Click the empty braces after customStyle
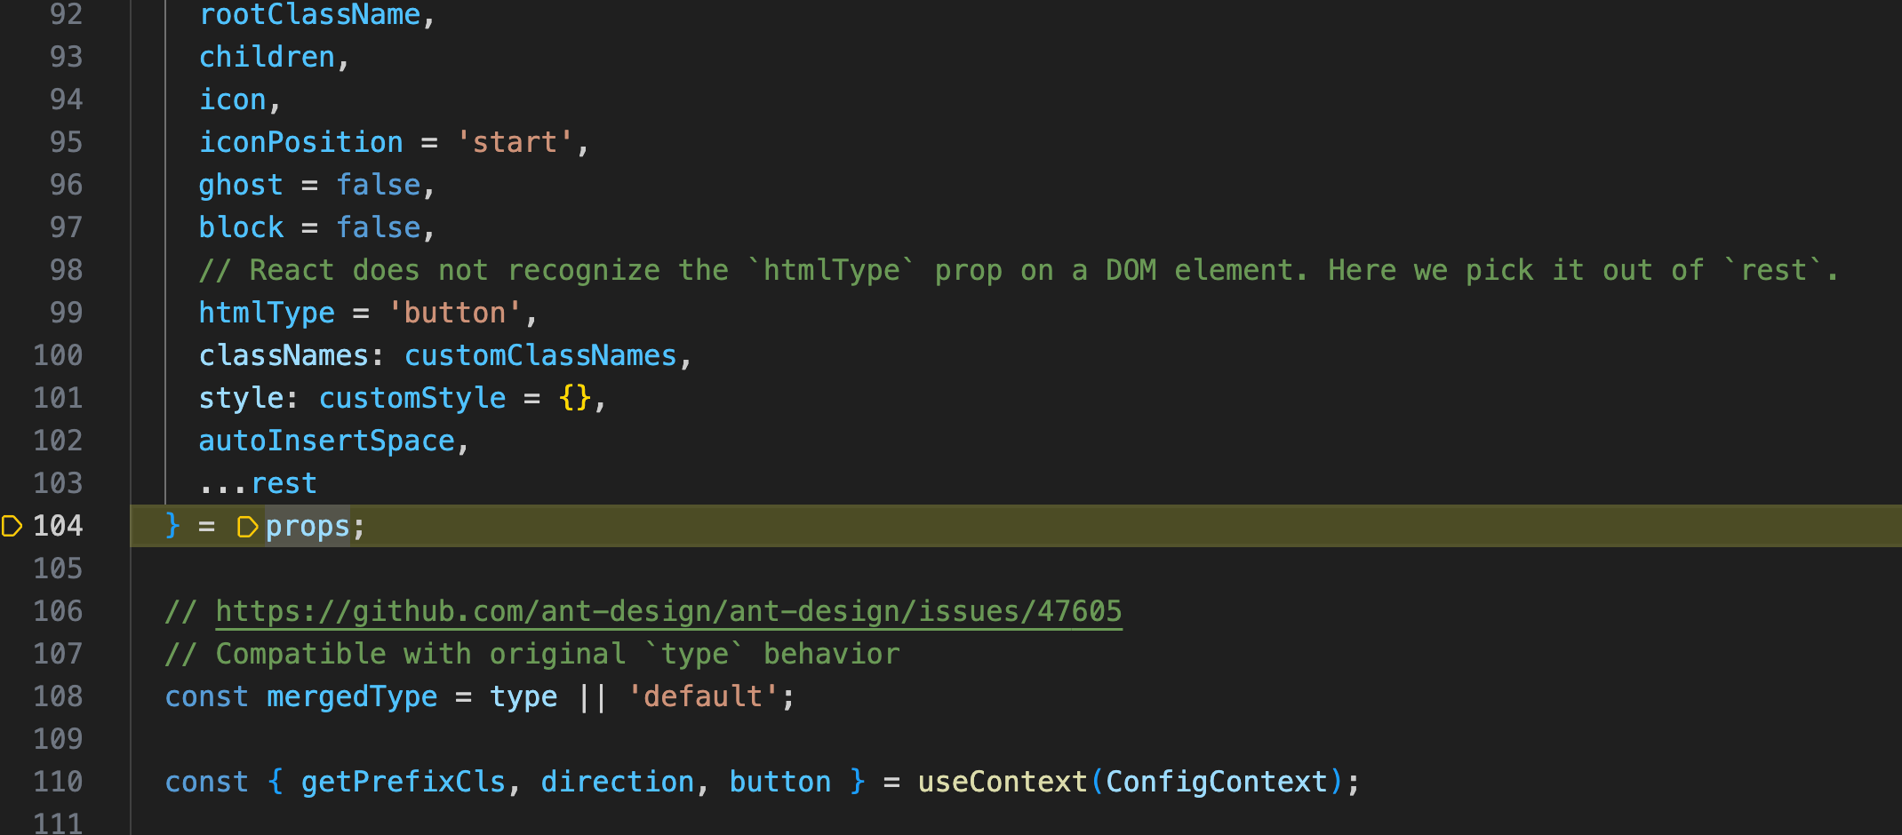The image size is (1902, 835). [575, 398]
